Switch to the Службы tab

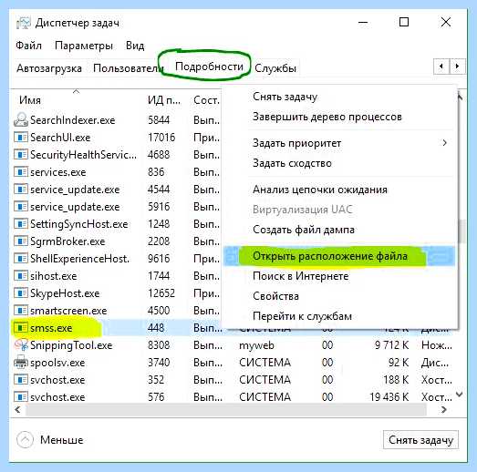point(275,68)
